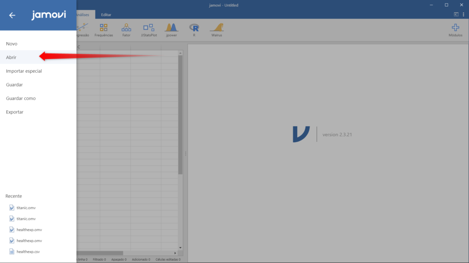Click column C header in the spreadsheet
469x263 pixels.
click(88, 47)
